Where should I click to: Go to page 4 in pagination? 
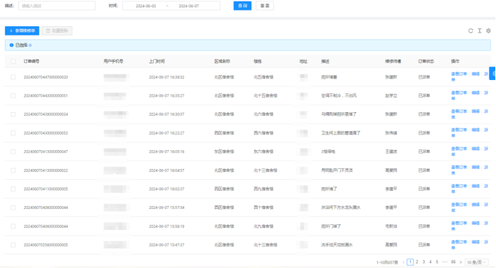point(430,262)
